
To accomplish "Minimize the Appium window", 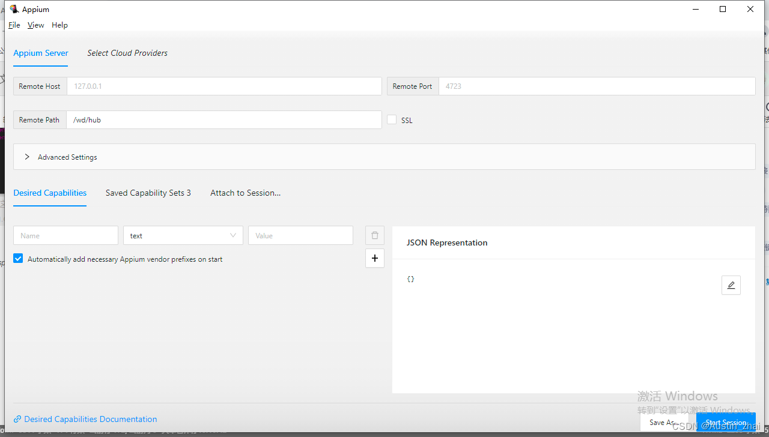I will [x=696, y=9].
